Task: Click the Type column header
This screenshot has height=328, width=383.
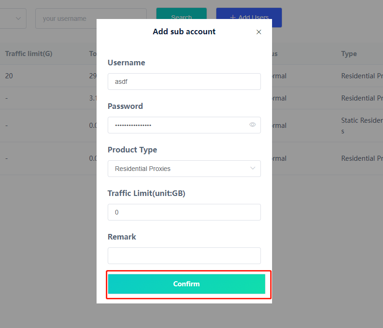Action: tap(349, 54)
